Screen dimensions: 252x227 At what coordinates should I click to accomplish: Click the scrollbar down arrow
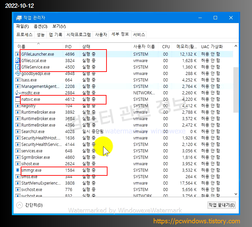click(236, 194)
